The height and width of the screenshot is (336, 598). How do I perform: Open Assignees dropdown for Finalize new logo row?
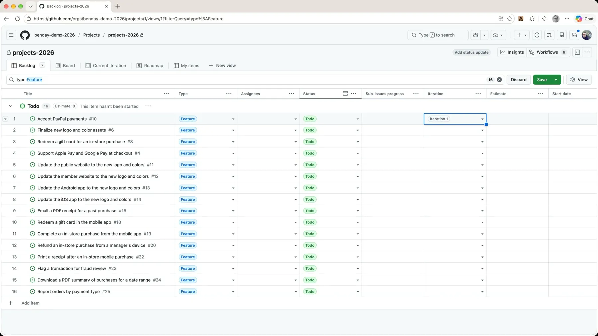(x=295, y=130)
